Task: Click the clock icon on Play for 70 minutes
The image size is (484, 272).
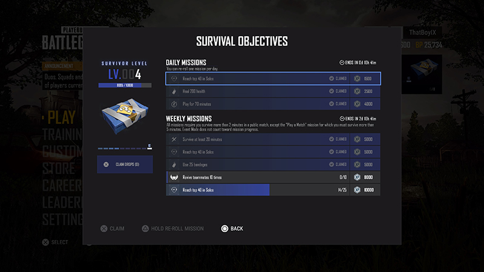Action: point(174,104)
